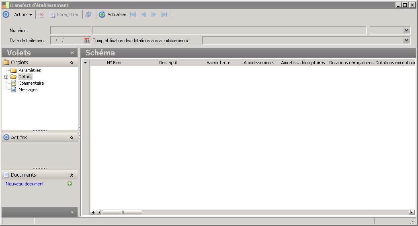Open the sidebar bottom overflow arrow

click(72, 212)
